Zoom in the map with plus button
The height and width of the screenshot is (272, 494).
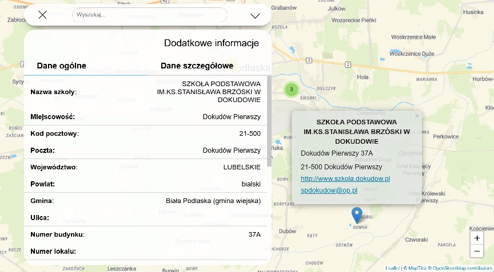click(477, 238)
